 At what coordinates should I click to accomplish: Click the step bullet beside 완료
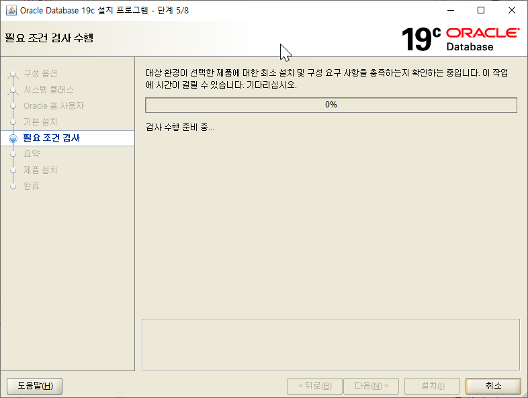(13, 186)
